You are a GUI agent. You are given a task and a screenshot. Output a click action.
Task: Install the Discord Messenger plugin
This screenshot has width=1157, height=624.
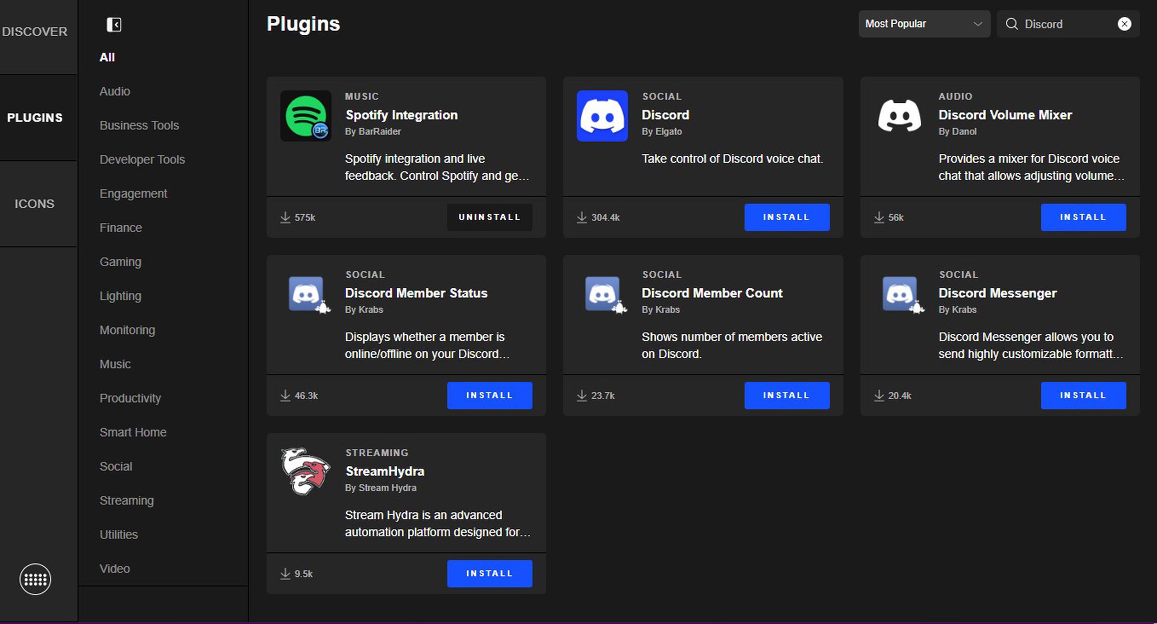point(1083,395)
